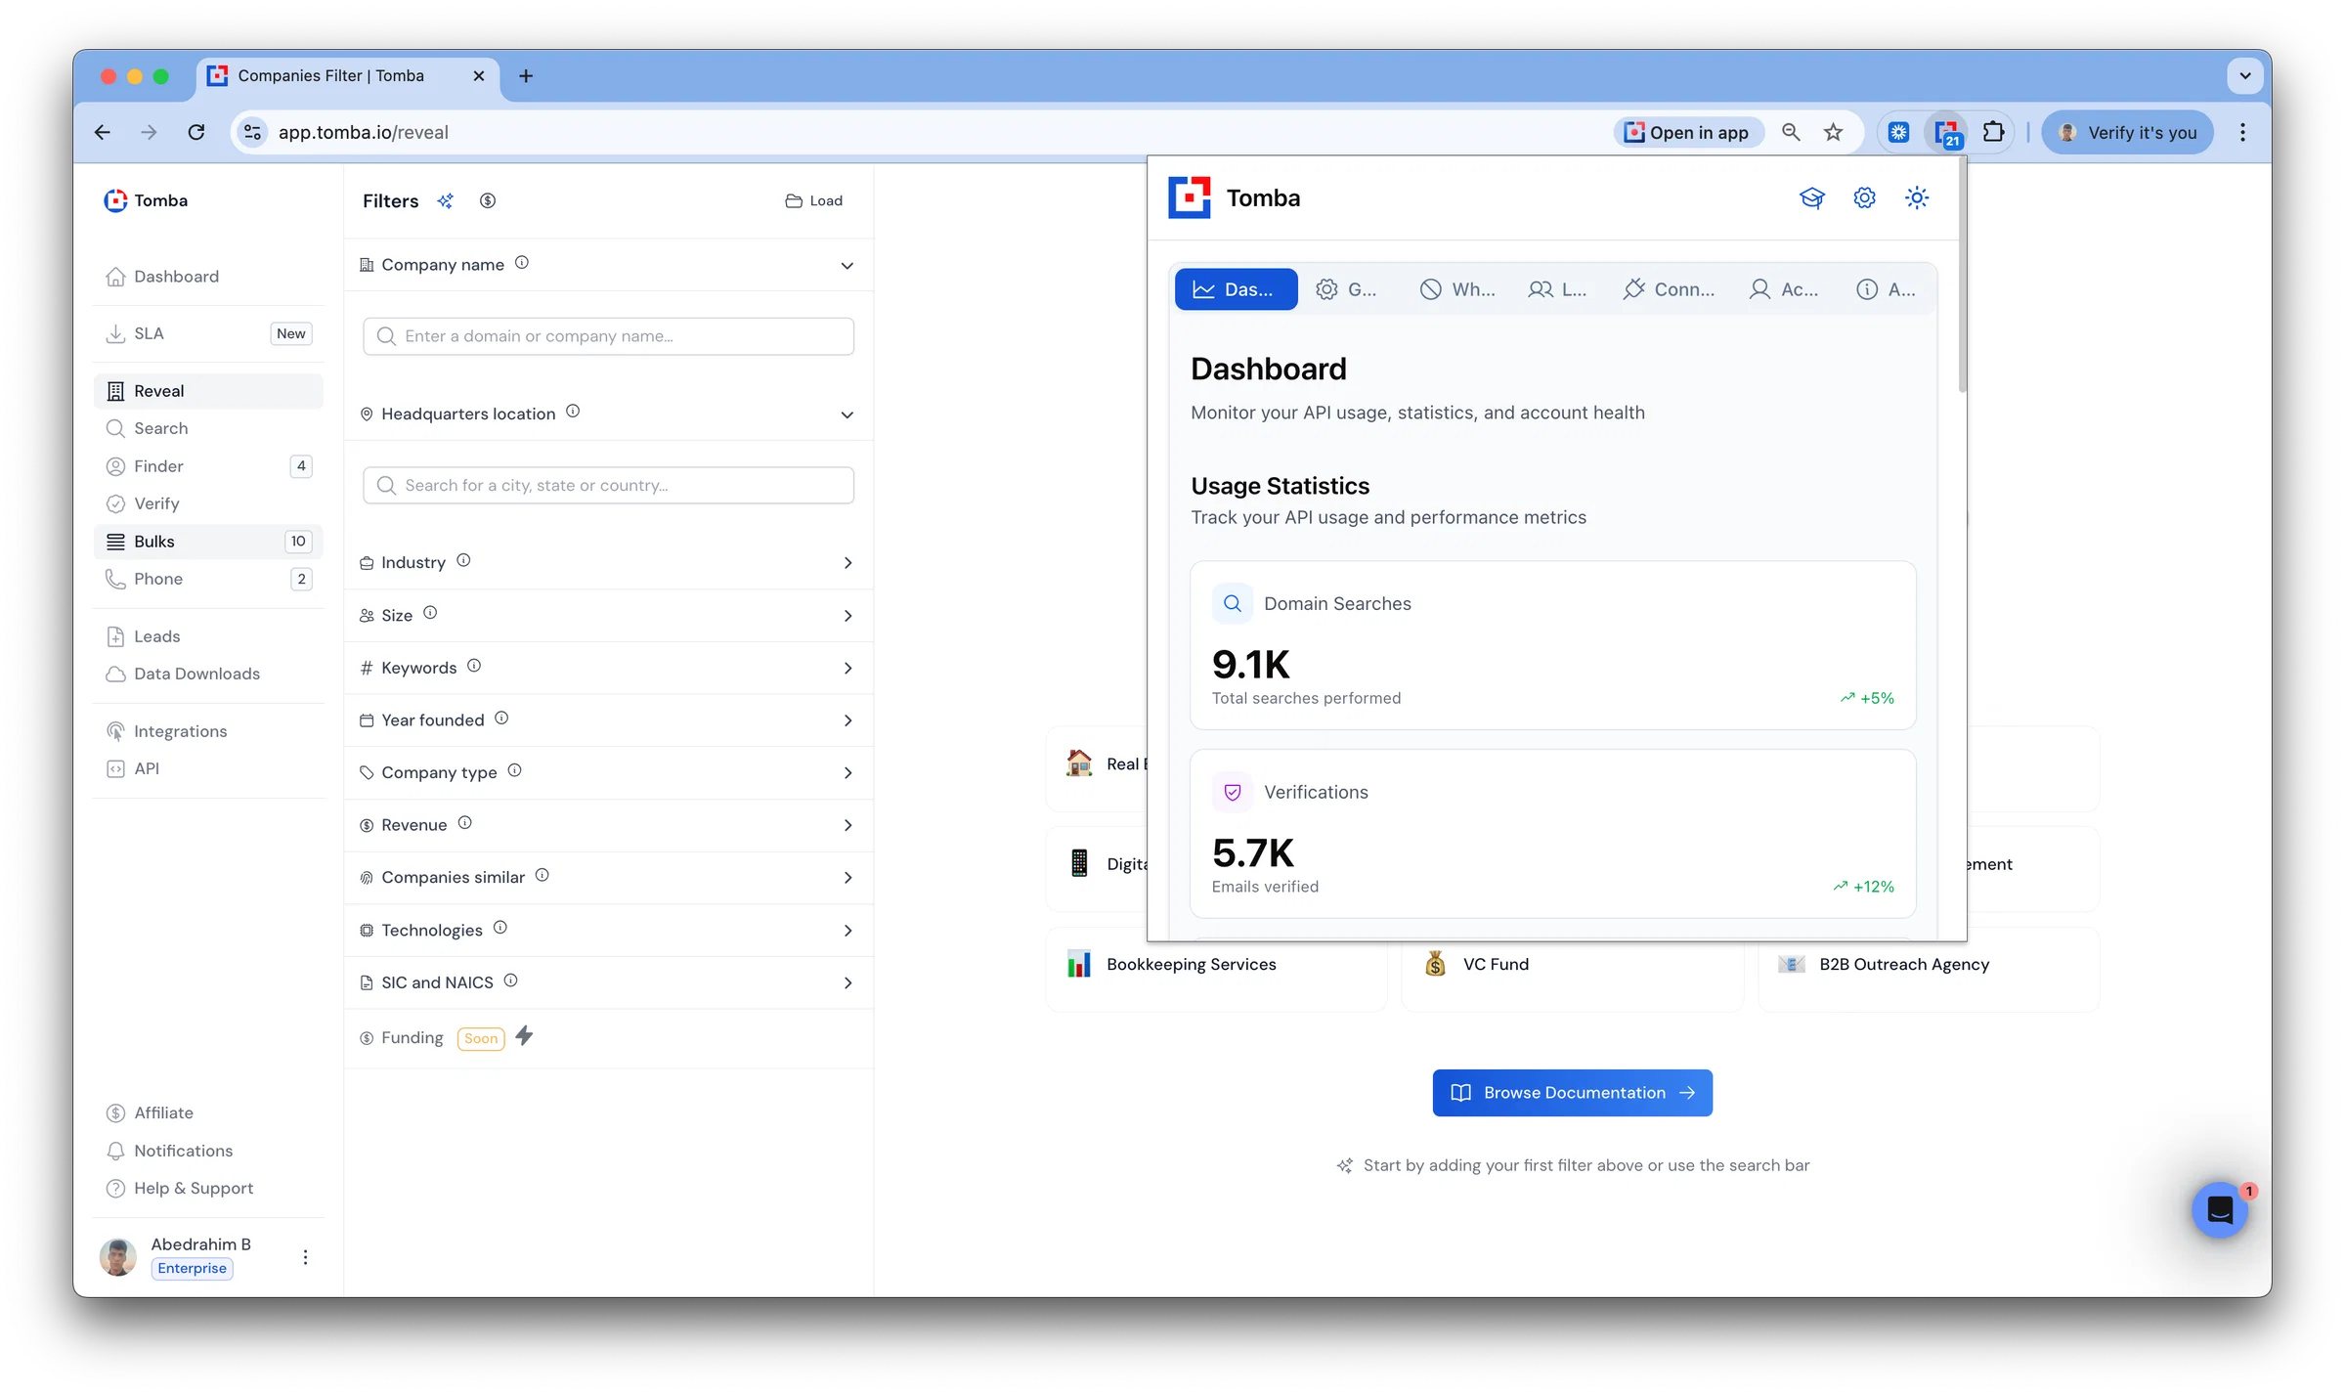Click the info icon next to Technologies

(500, 928)
